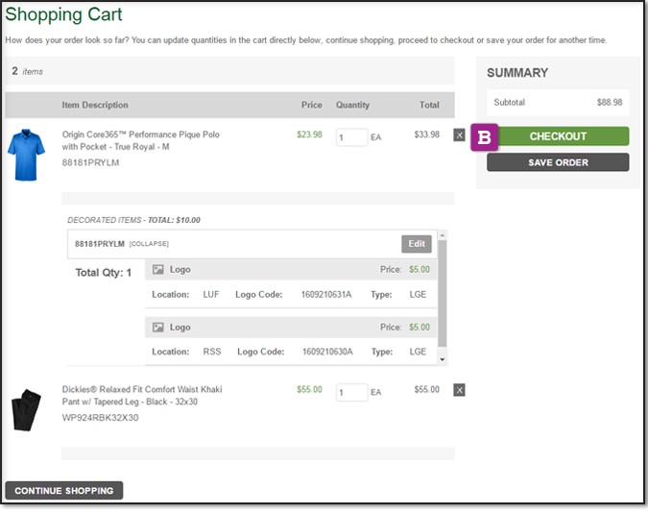The image size is (648, 514).
Task: Open the black pants thumbnail
Action: [x=27, y=411]
